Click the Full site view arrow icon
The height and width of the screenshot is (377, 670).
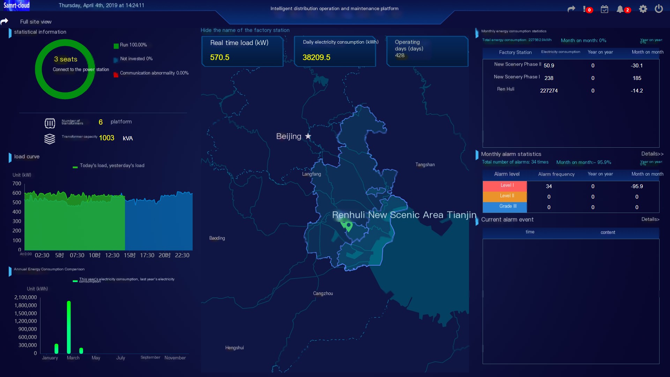click(x=4, y=22)
